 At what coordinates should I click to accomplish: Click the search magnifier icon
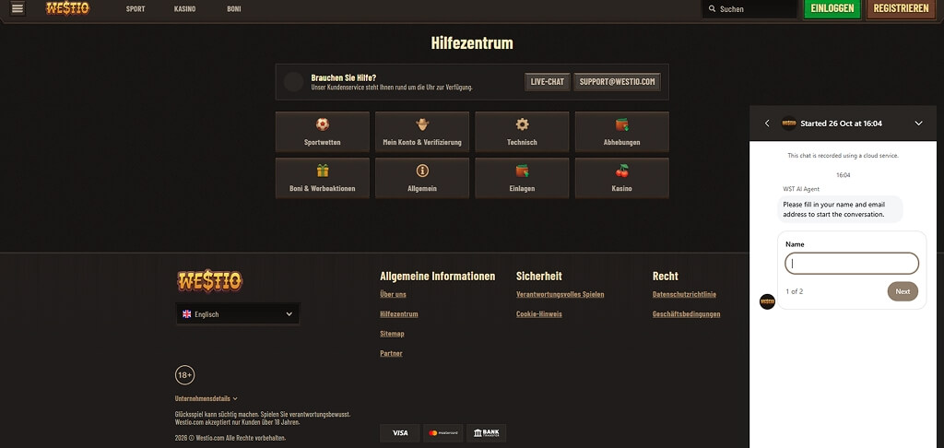pyautogui.click(x=713, y=9)
